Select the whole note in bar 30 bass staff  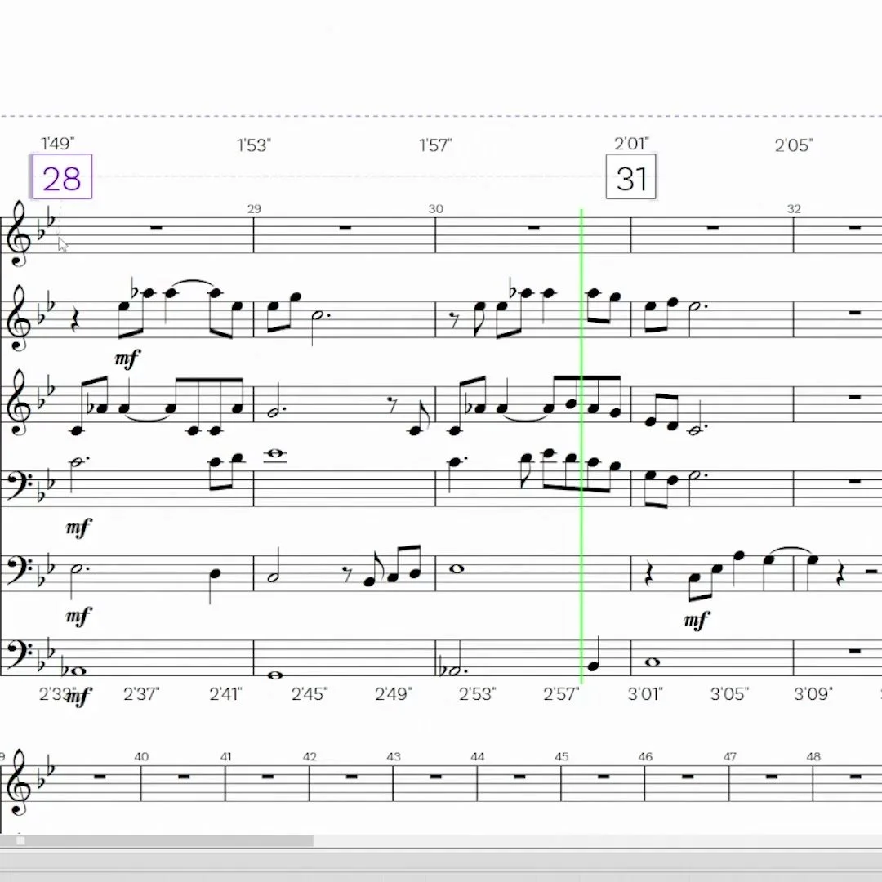pos(457,568)
